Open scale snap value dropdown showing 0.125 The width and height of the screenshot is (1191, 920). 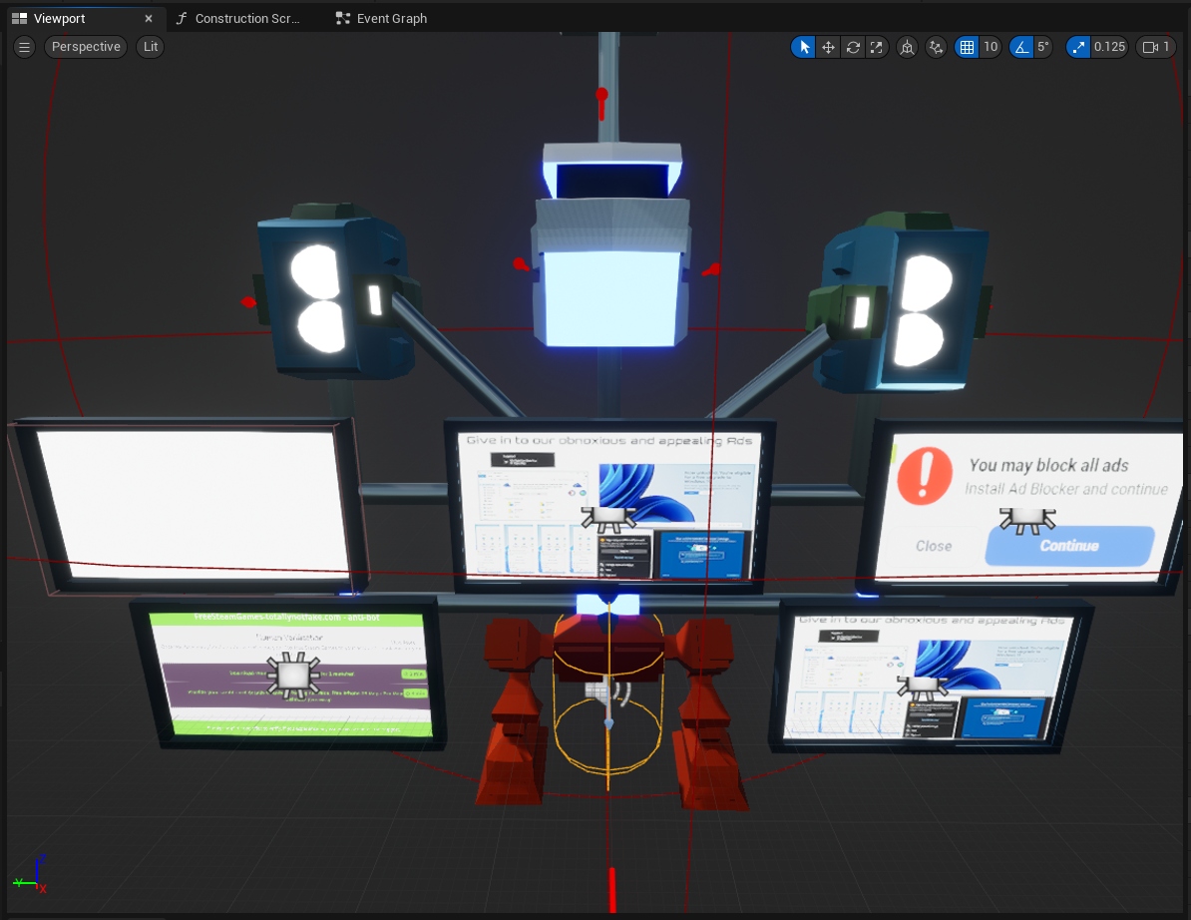[x=1110, y=47]
